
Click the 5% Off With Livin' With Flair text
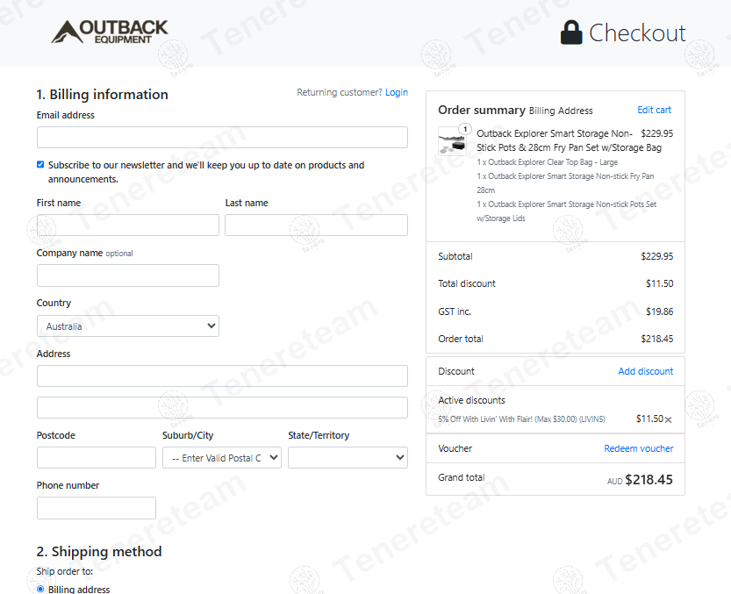click(521, 419)
